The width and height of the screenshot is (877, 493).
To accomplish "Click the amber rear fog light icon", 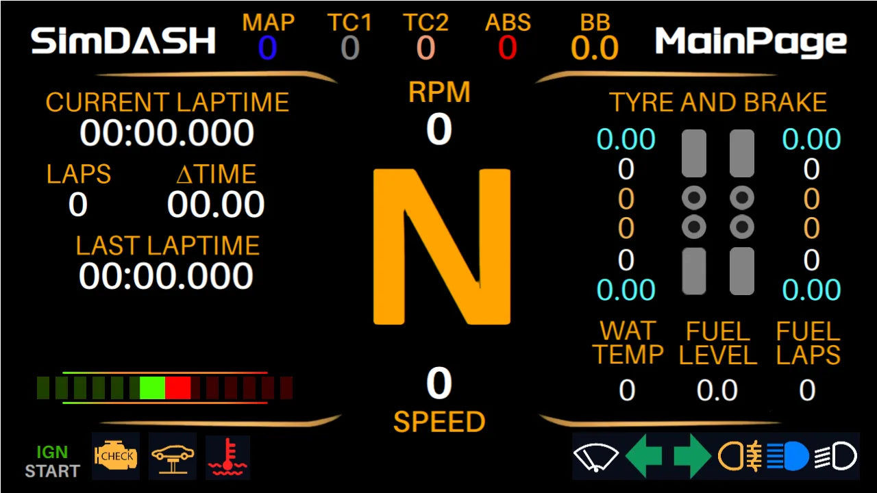I will pos(754,455).
